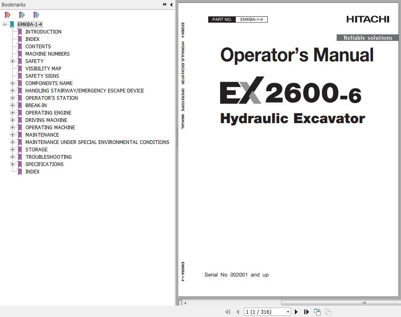Click the go-to-previous-view icon
Image resolution: width=401 pixels, height=317 pixels.
[x=317, y=312]
